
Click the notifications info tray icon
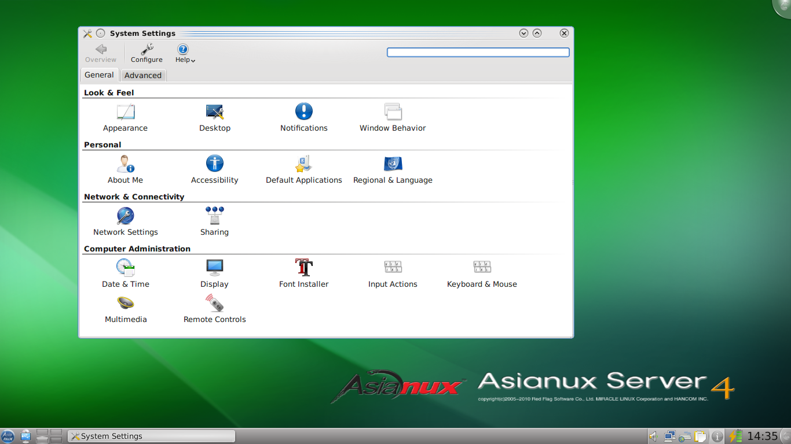717,436
